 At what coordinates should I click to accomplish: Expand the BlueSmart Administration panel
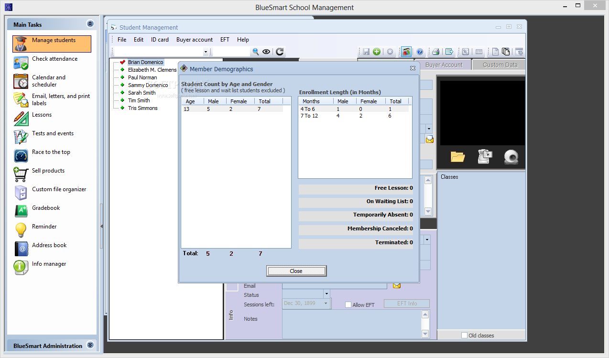tap(90, 345)
